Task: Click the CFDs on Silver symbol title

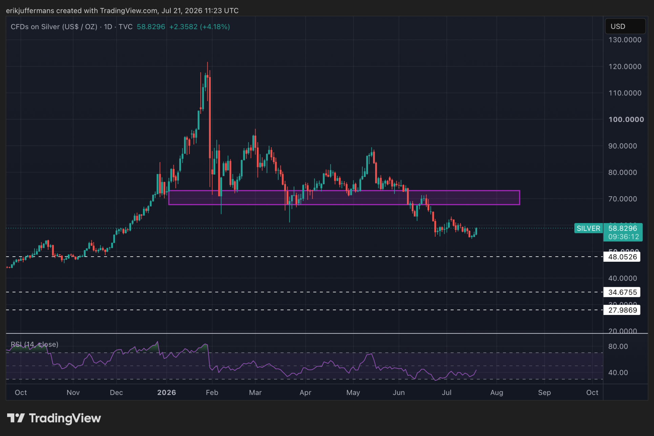Action: (54, 27)
